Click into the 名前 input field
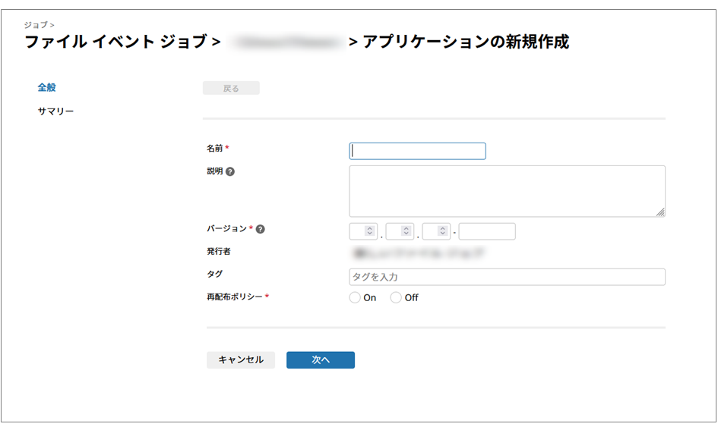Screen dimensions: 718x430 tap(417, 151)
